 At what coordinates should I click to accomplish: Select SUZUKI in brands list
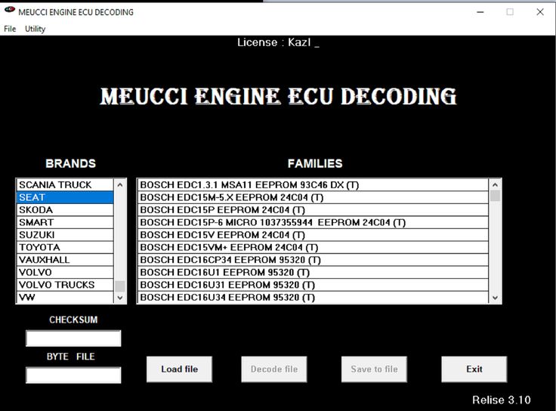tap(65, 235)
